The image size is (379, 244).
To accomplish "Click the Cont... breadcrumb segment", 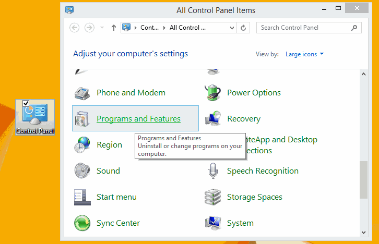I will (149, 28).
